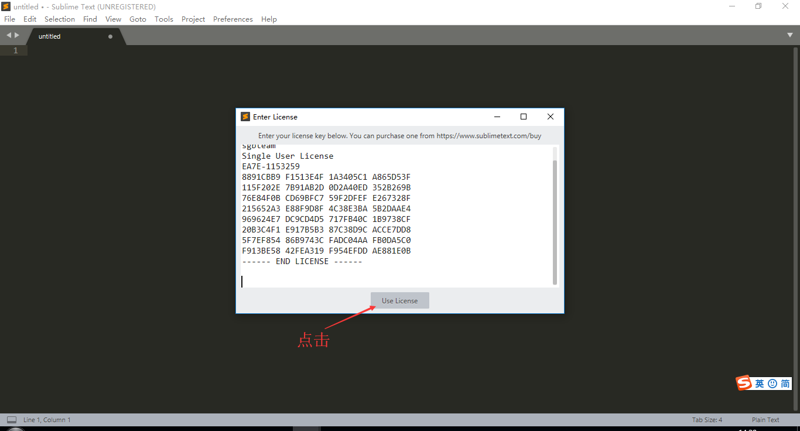Open the Tab Size: 4 selector
This screenshot has height=431, width=800.
[707, 420]
